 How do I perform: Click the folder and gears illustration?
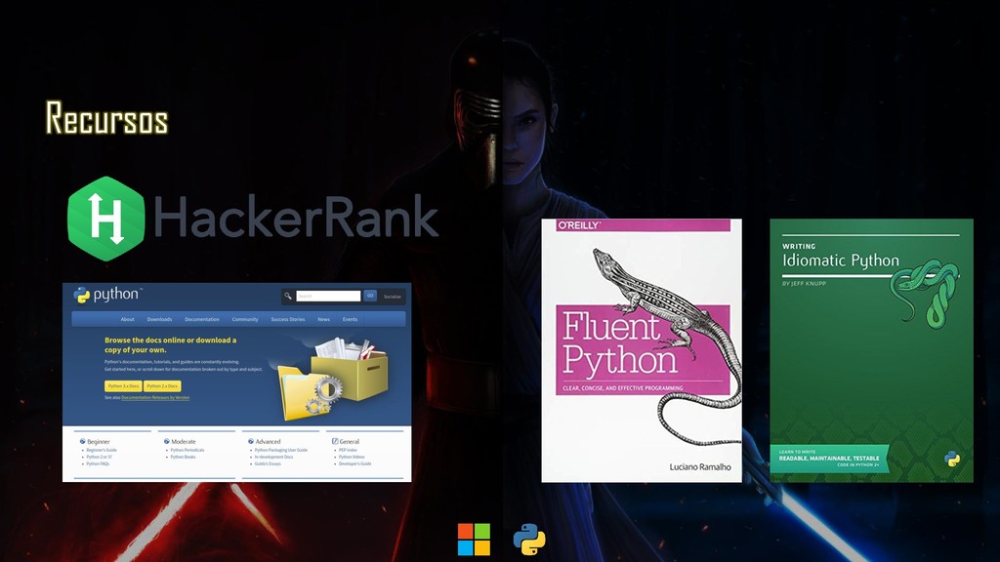pyautogui.click(x=309, y=394)
